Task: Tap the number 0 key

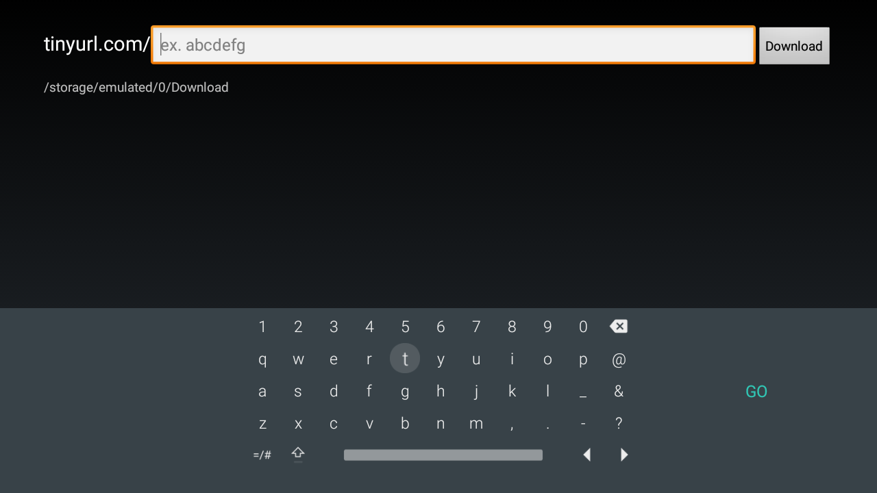Action: 583,327
